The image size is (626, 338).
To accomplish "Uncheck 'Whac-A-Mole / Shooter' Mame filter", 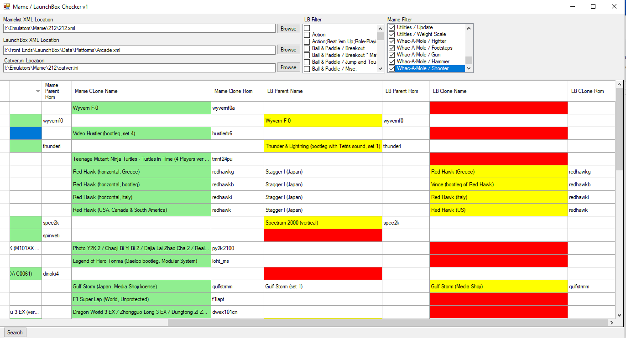I will click(392, 68).
